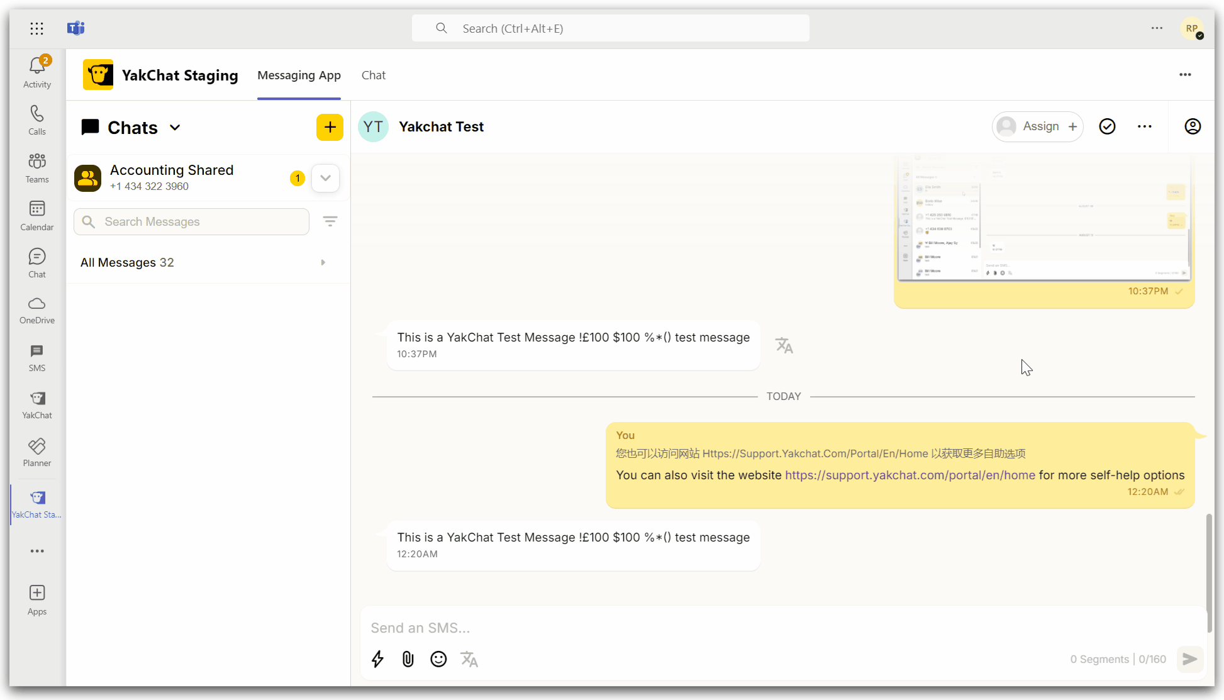
Task: Mark conversation as resolved checkmark icon
Action: [x=1107, y=126]
